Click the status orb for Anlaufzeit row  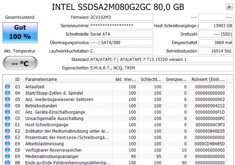click(x=7, y=87)
